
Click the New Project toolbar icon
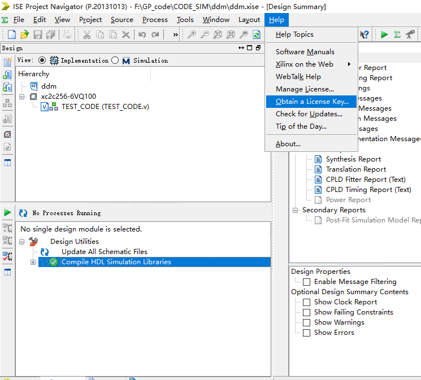click(x=11, y=34)
